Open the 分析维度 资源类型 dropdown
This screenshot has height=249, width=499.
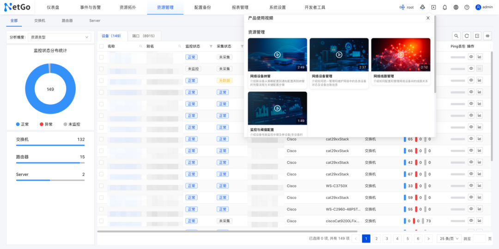tap(60, 37)
